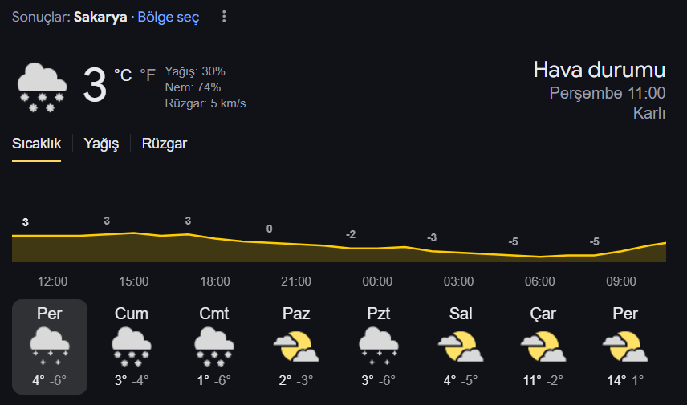Select Wednesday (Çar) partly cloudy icon
Viewport: 687px width, 405px height.
[x=543, y=346]
